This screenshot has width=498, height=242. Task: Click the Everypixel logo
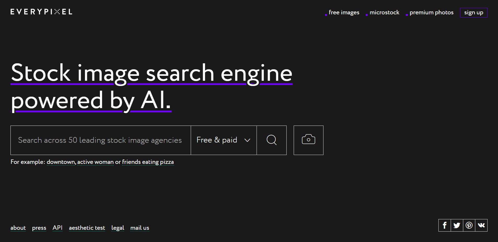[x=41, y=12]
